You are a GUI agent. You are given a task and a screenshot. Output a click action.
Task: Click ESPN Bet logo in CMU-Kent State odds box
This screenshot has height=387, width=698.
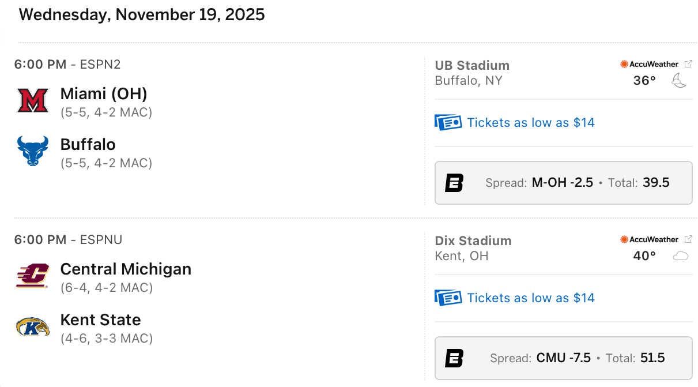pos(454,358)
